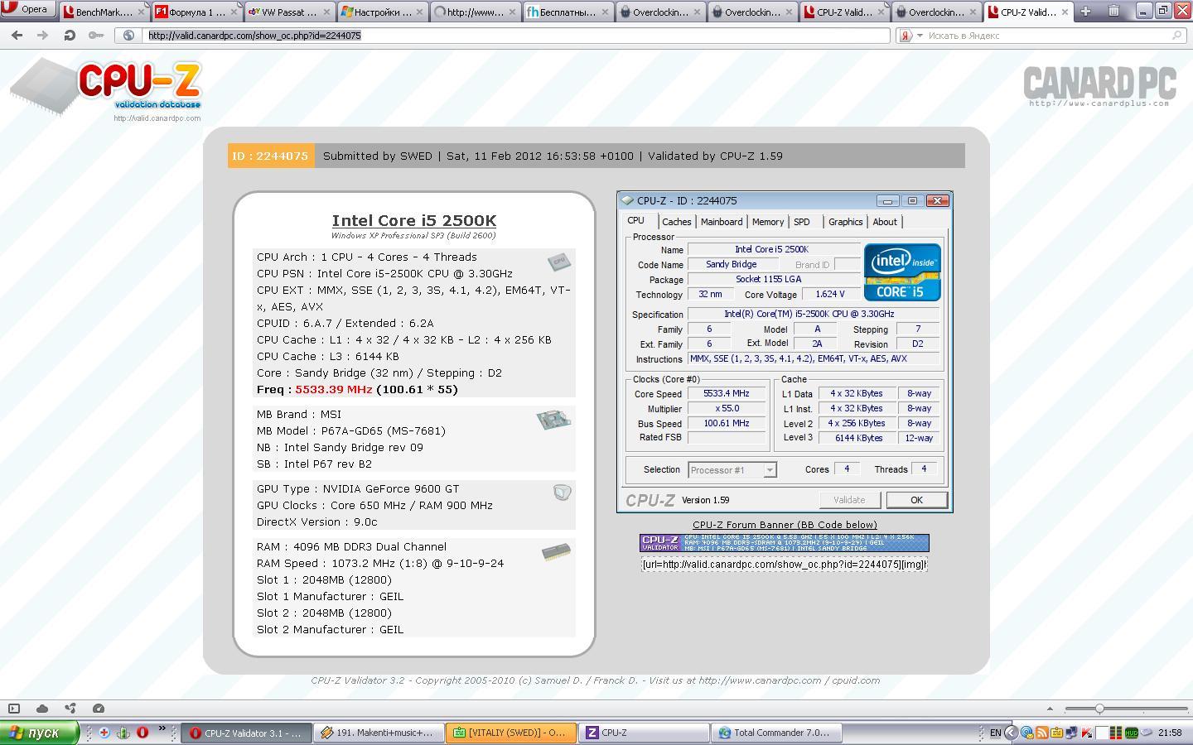The width and height of the screenshot is (1193, 745).
Task: Switch to the Настройки tab
Action: (381, 12)
